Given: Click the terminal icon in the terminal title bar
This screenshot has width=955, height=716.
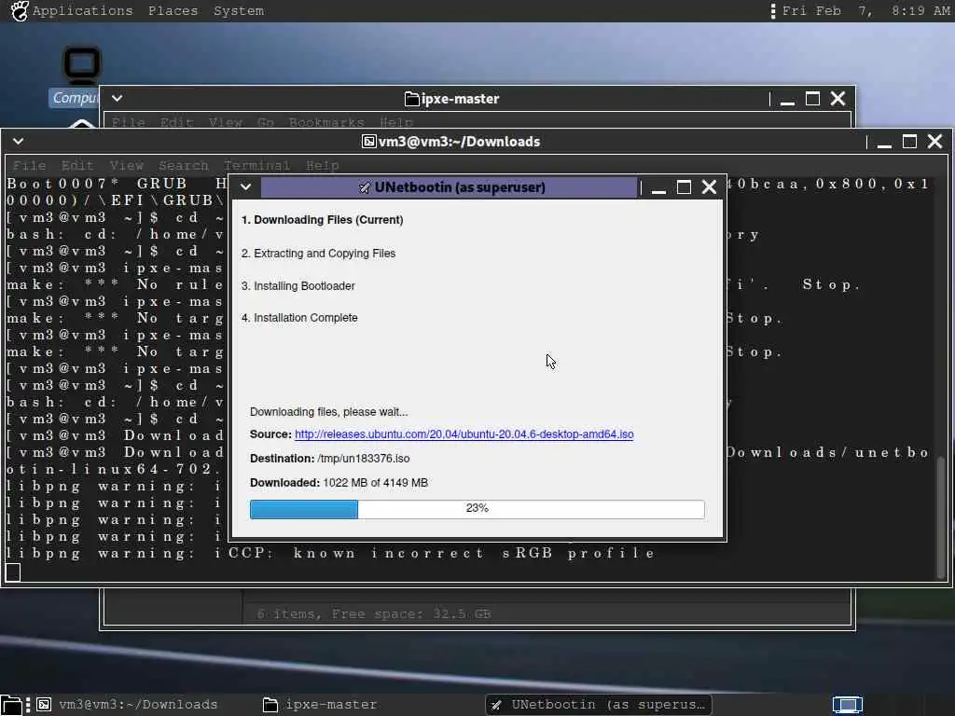Looking at the screenshot, I should click(369, 142).
